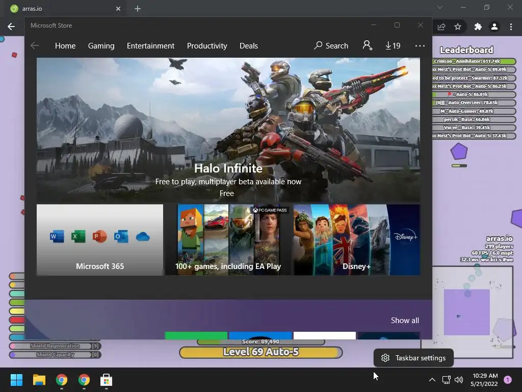
Task: Open the three-dot more menu in Store
Action: (x=420, y=45)
